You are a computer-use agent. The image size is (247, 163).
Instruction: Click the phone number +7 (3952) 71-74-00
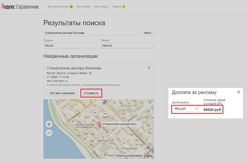[58, 77]
